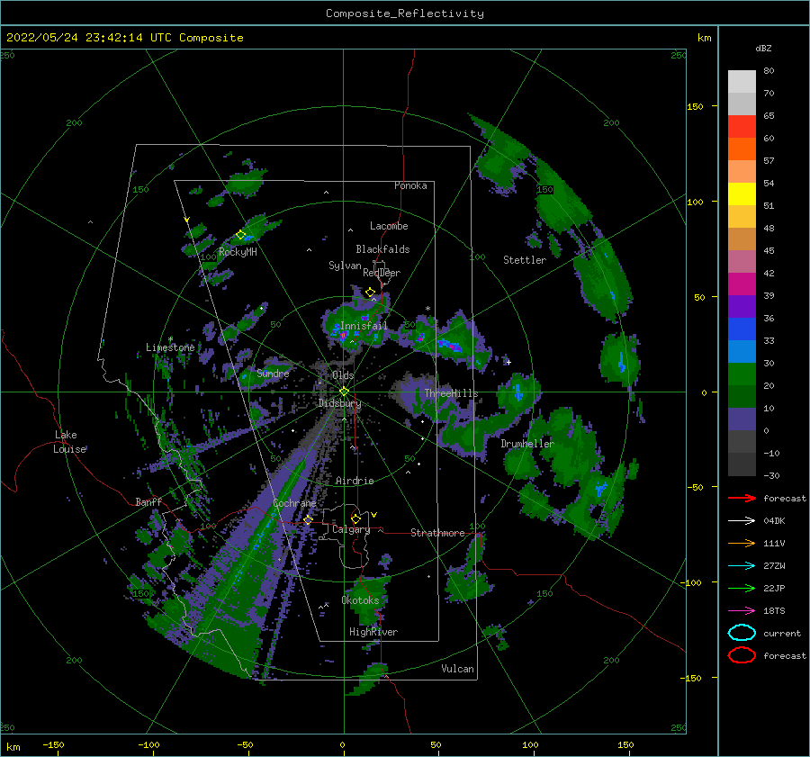Click the Limestone label

click(170, 347)
